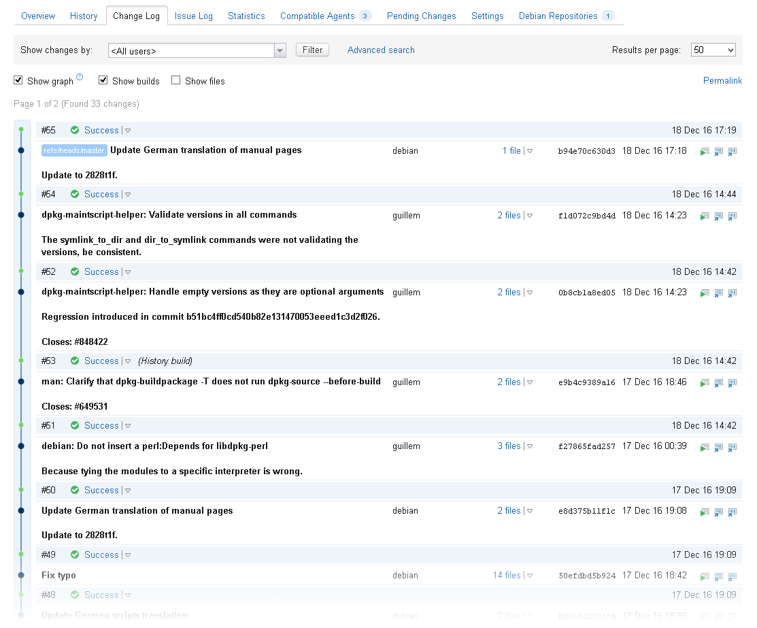Click the graph node for build #55

click(21, 129)
